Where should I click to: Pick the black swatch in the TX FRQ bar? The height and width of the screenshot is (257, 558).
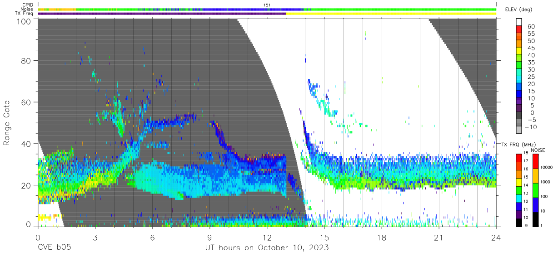click(x=519, y=222)
